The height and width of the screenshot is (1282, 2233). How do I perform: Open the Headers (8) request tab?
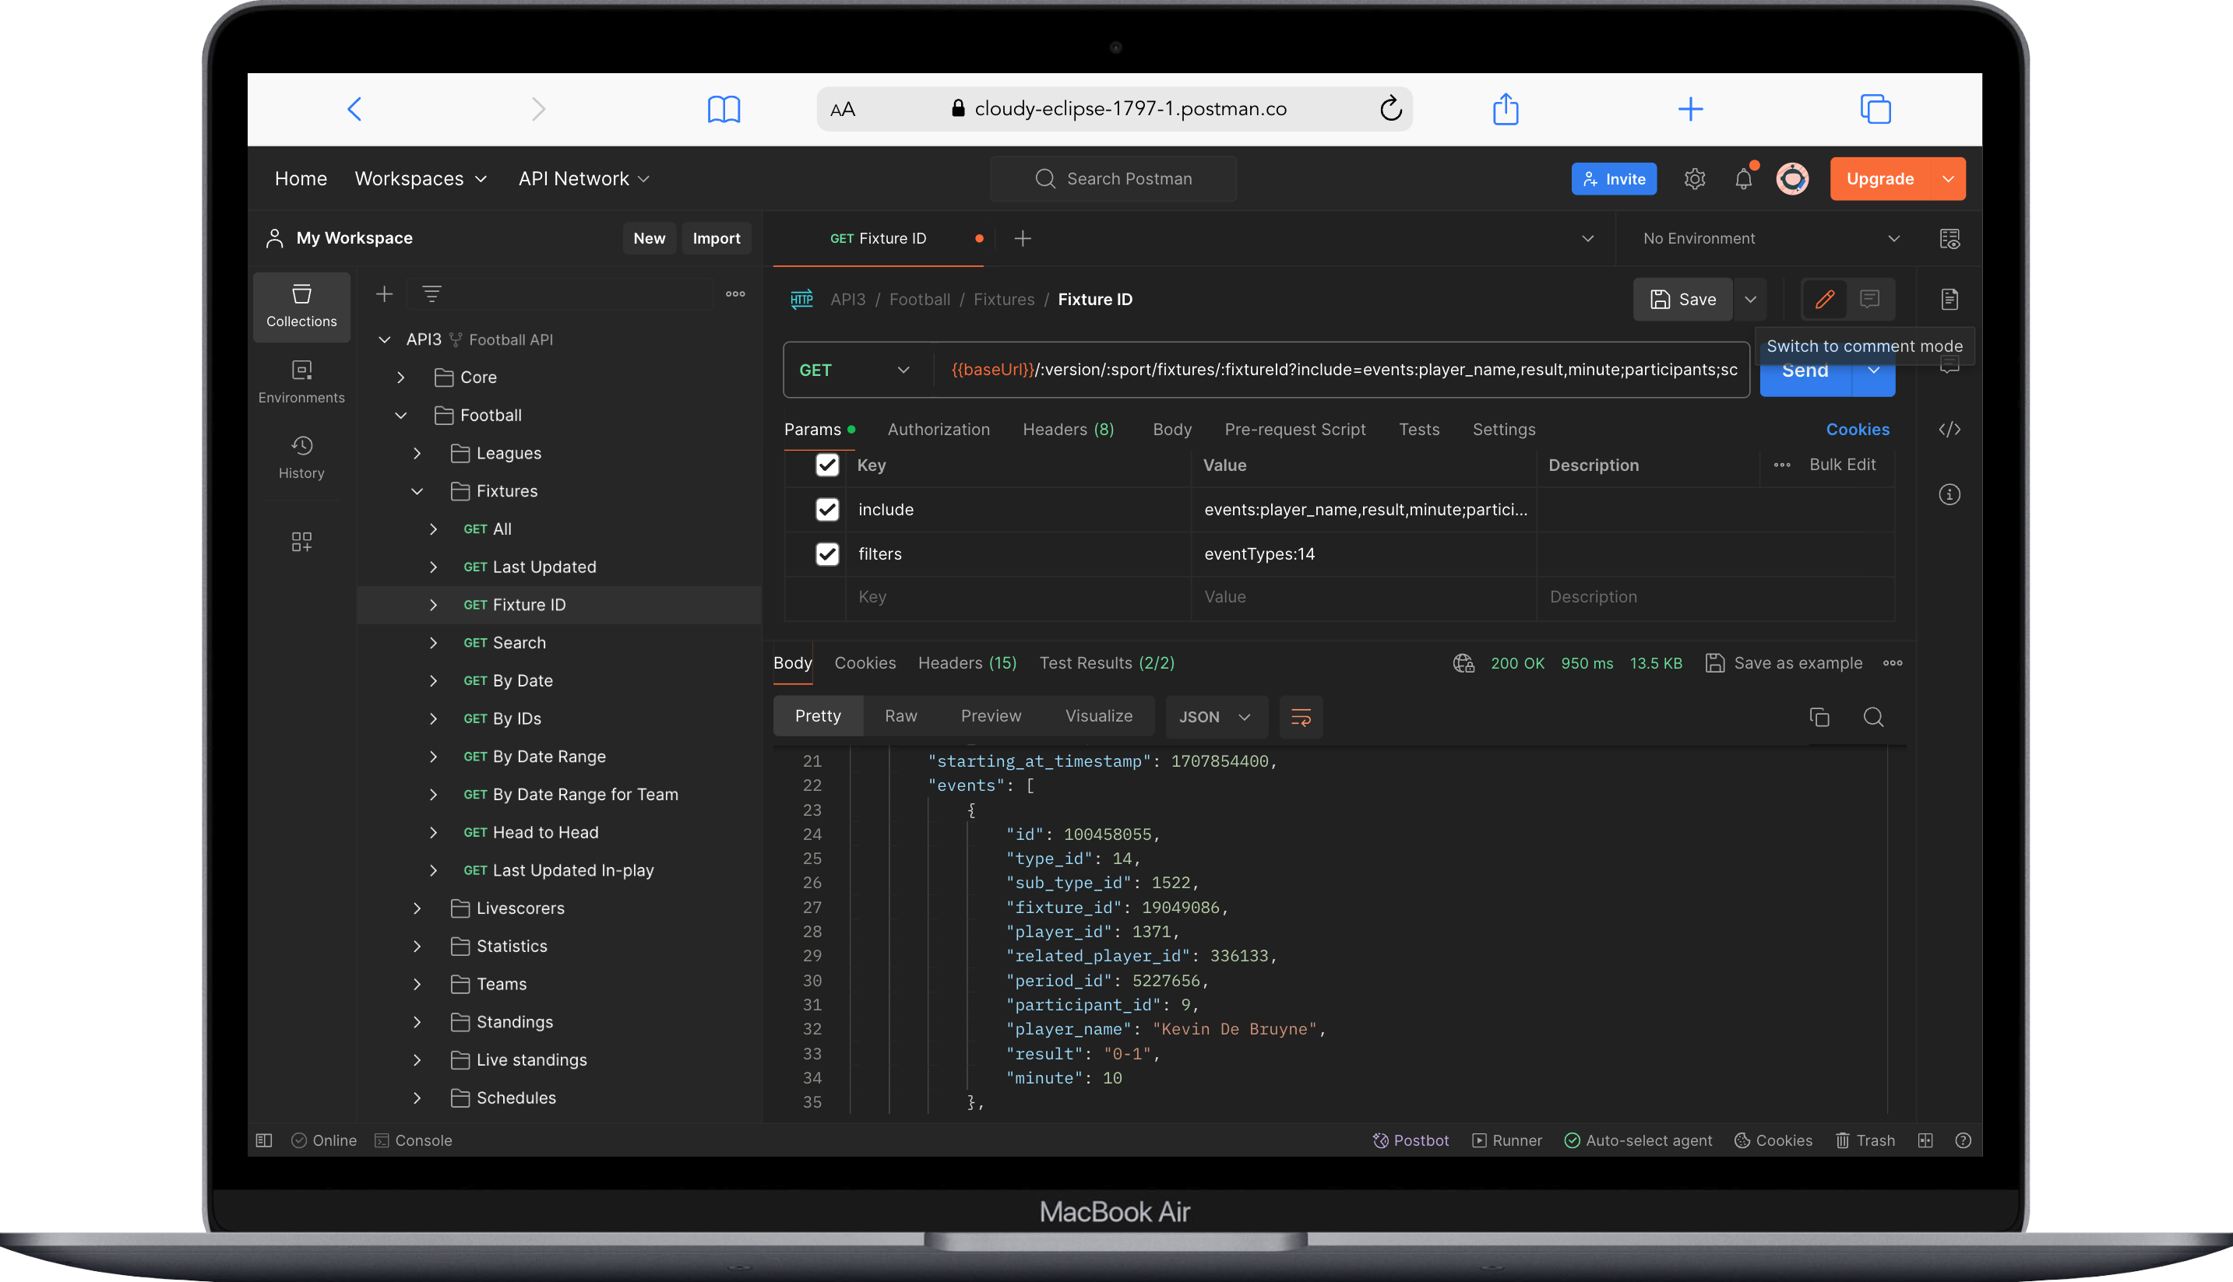pyautogui.click(x=1068, y=430)
